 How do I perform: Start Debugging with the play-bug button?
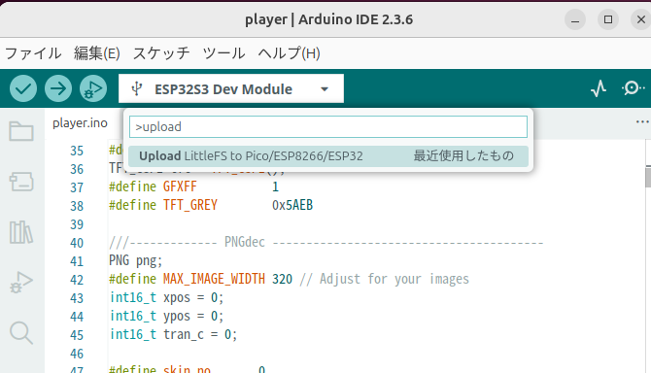(x=93, y=88)
